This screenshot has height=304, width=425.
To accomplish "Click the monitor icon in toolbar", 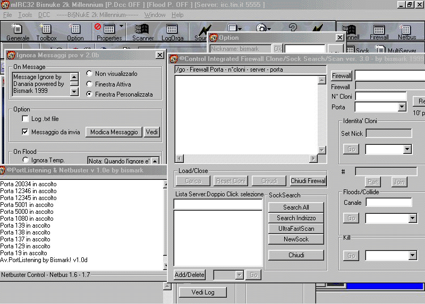I will click(232, 28).
